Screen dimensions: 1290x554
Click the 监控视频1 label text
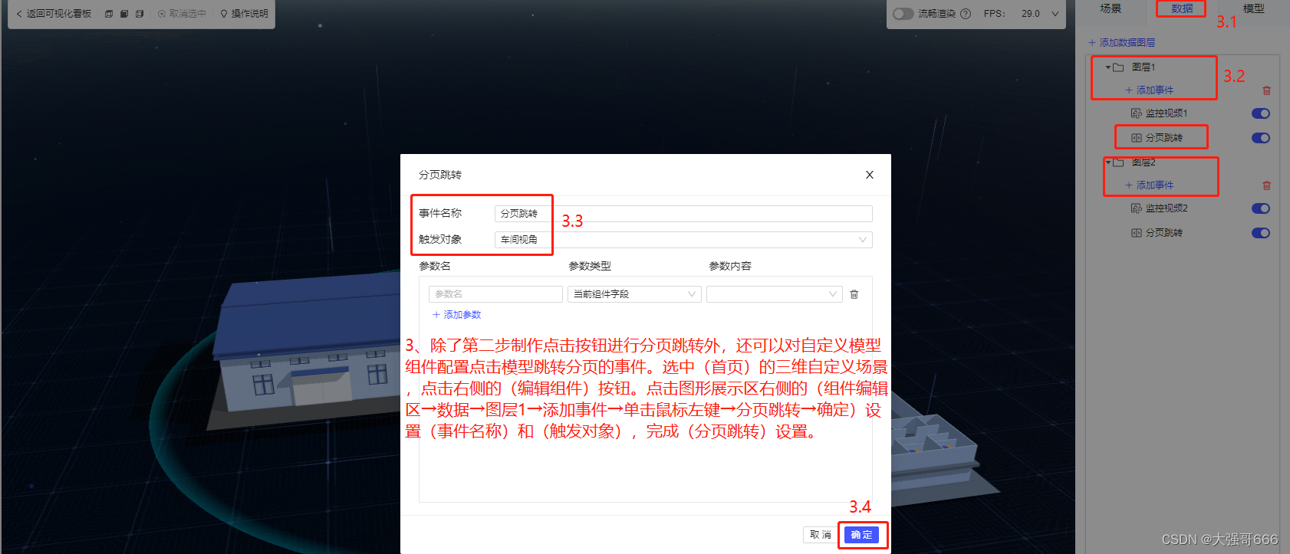coord(1167,113)
